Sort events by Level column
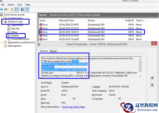This screenshot has width=159, height=113. (48, 21)
